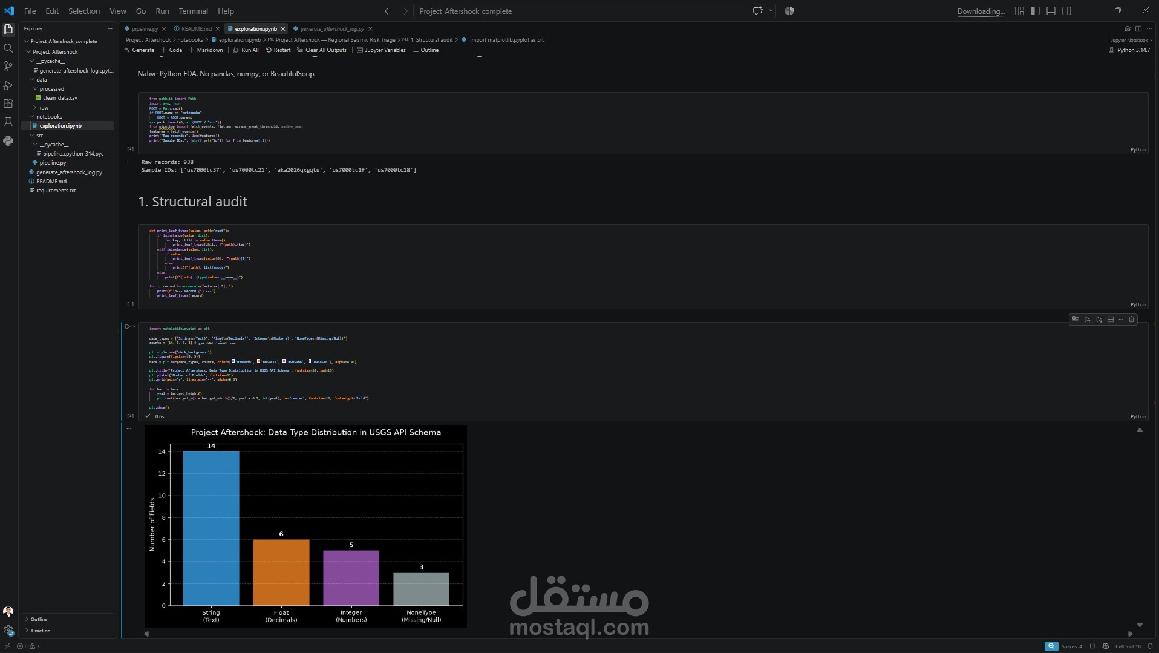Screen dimensions: 1159x653
Task: Open the Source Control view
Action: tap(8, 67)
